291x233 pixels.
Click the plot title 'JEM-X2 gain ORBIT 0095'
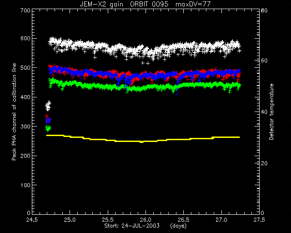pos(124,4)
